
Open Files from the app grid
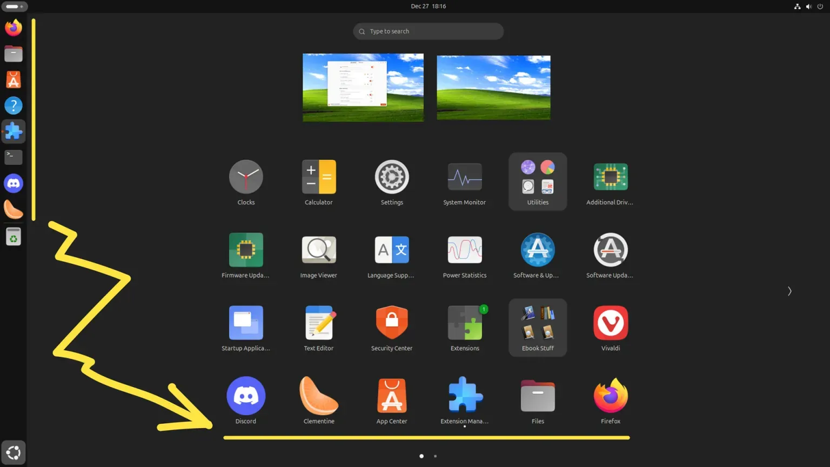[538, 401]
